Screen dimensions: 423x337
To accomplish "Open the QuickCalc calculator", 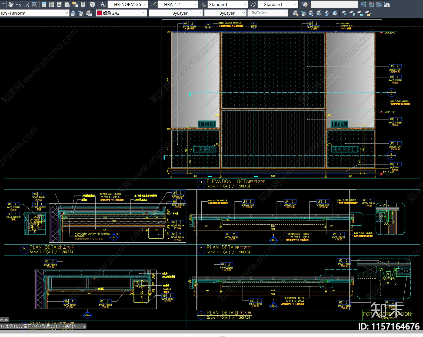I will click(x=83, y=4).
